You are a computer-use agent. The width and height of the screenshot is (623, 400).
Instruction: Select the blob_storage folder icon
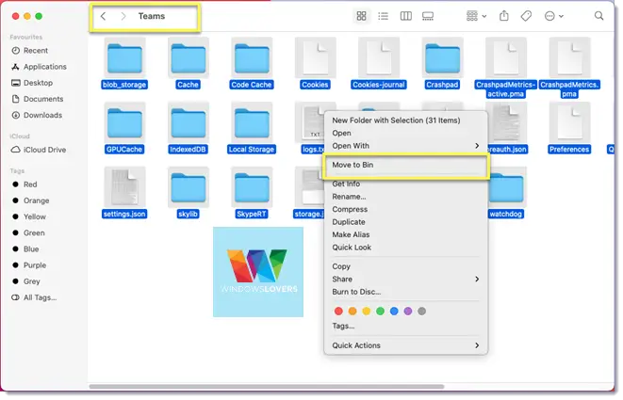(x=124, y=58)
